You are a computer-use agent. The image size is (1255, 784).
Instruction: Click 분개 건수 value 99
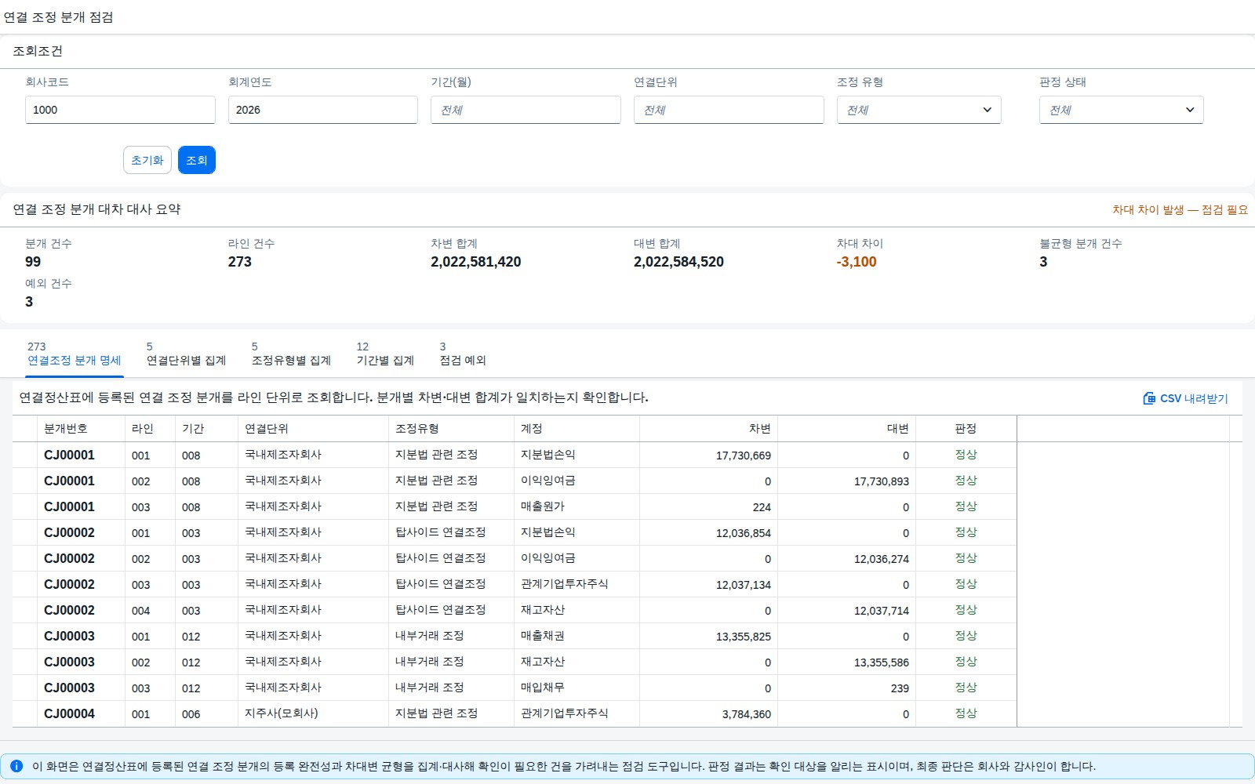tap(33, 262)
